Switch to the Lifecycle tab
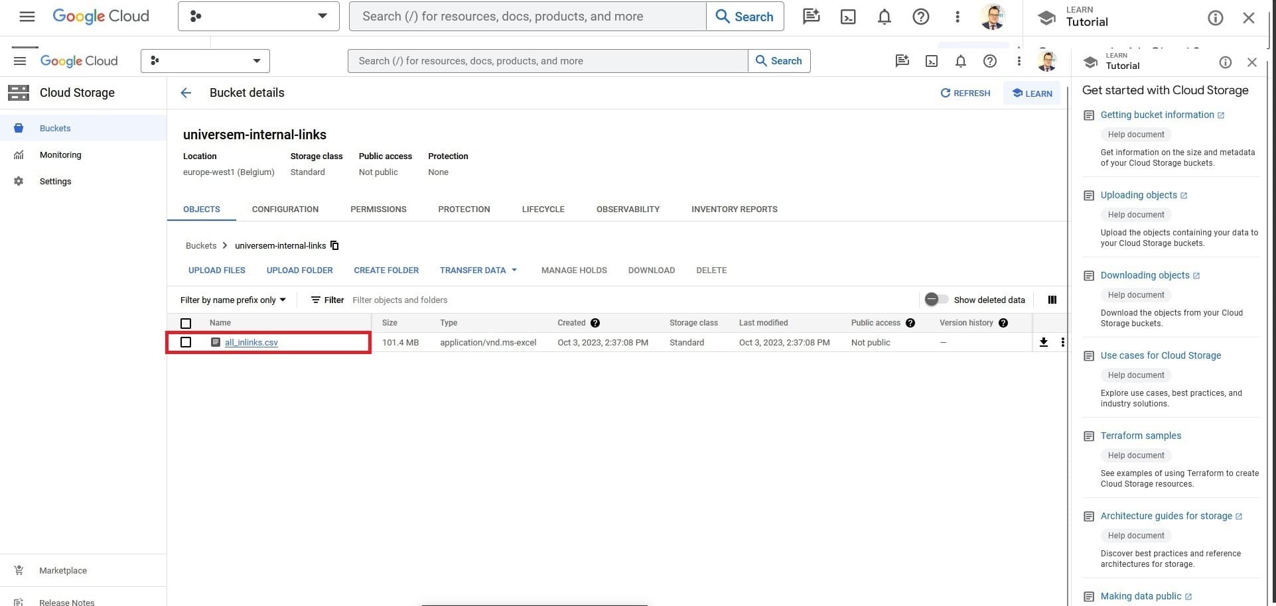 543,209
